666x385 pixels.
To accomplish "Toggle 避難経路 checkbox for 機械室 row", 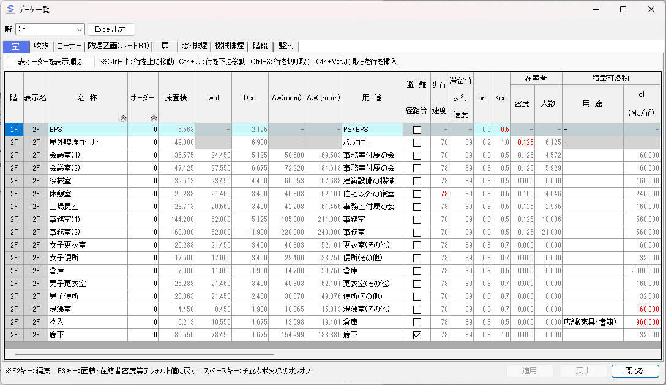I will [x=417, y=181].
